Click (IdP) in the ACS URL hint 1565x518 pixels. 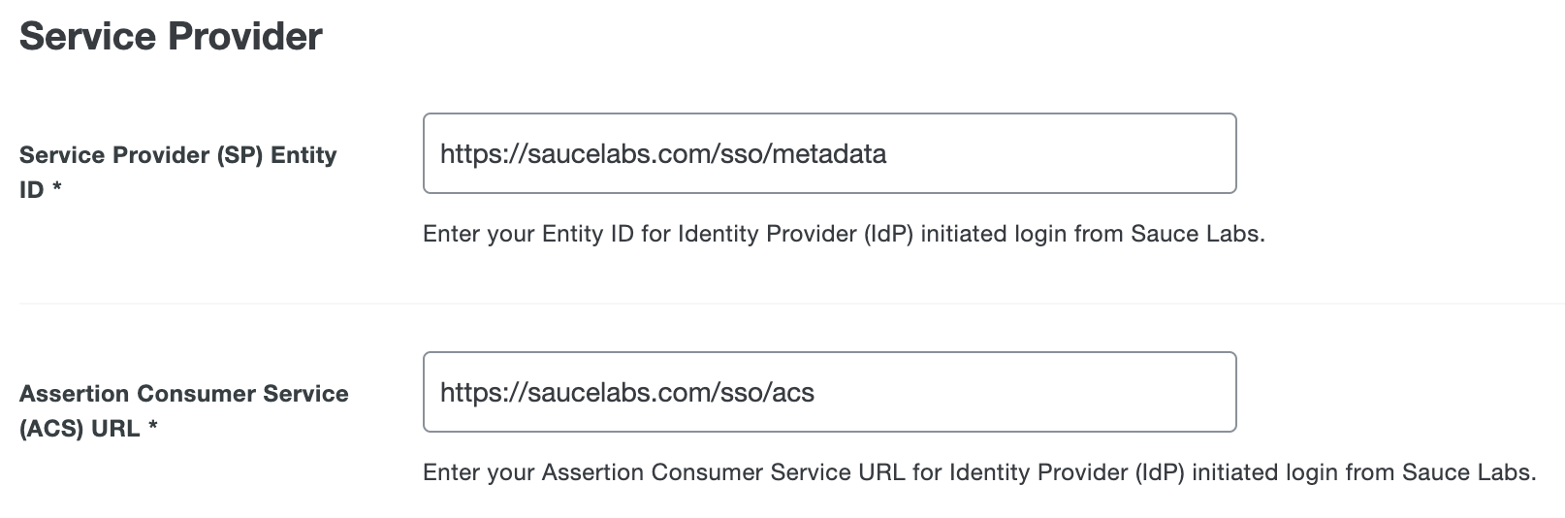coord(1159,472)
